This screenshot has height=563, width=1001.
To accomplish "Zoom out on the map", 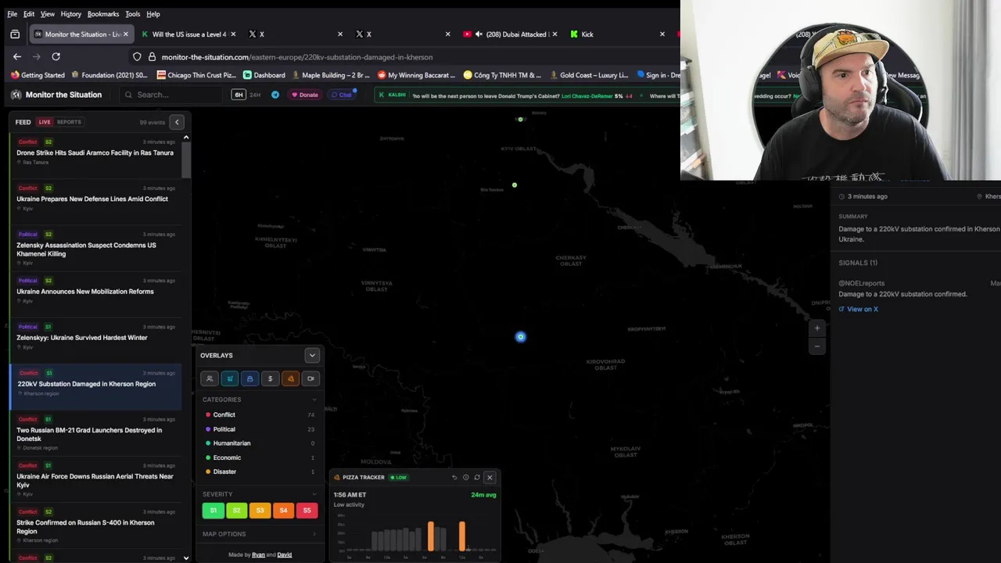I will pos(817,346).
